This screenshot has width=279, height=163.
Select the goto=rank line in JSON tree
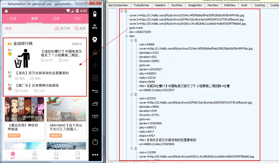(136, 28)
